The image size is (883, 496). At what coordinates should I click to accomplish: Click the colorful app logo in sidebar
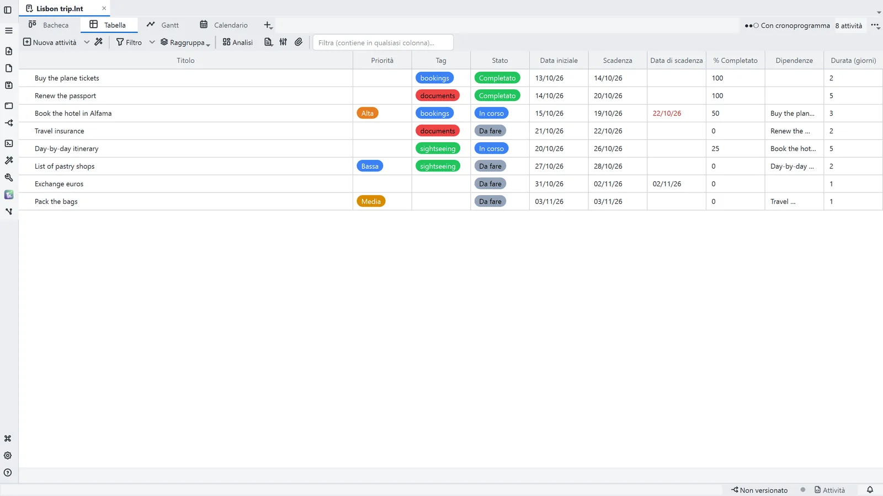[8, 195]
